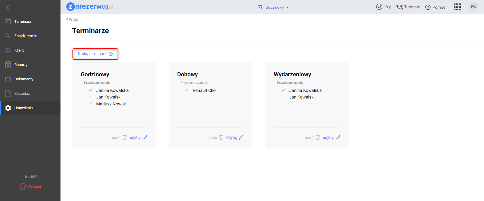Click Janina Kowalska in Godzinowy card

pos(112,90)
